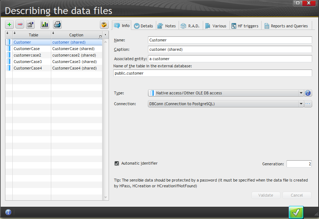Expand the Type dropdown arrow
The image size is (319, 219).
(x=301, y=93)
